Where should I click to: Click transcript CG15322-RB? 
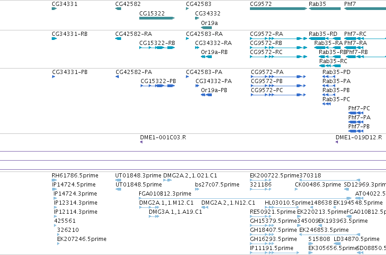(x=157, y=43)
